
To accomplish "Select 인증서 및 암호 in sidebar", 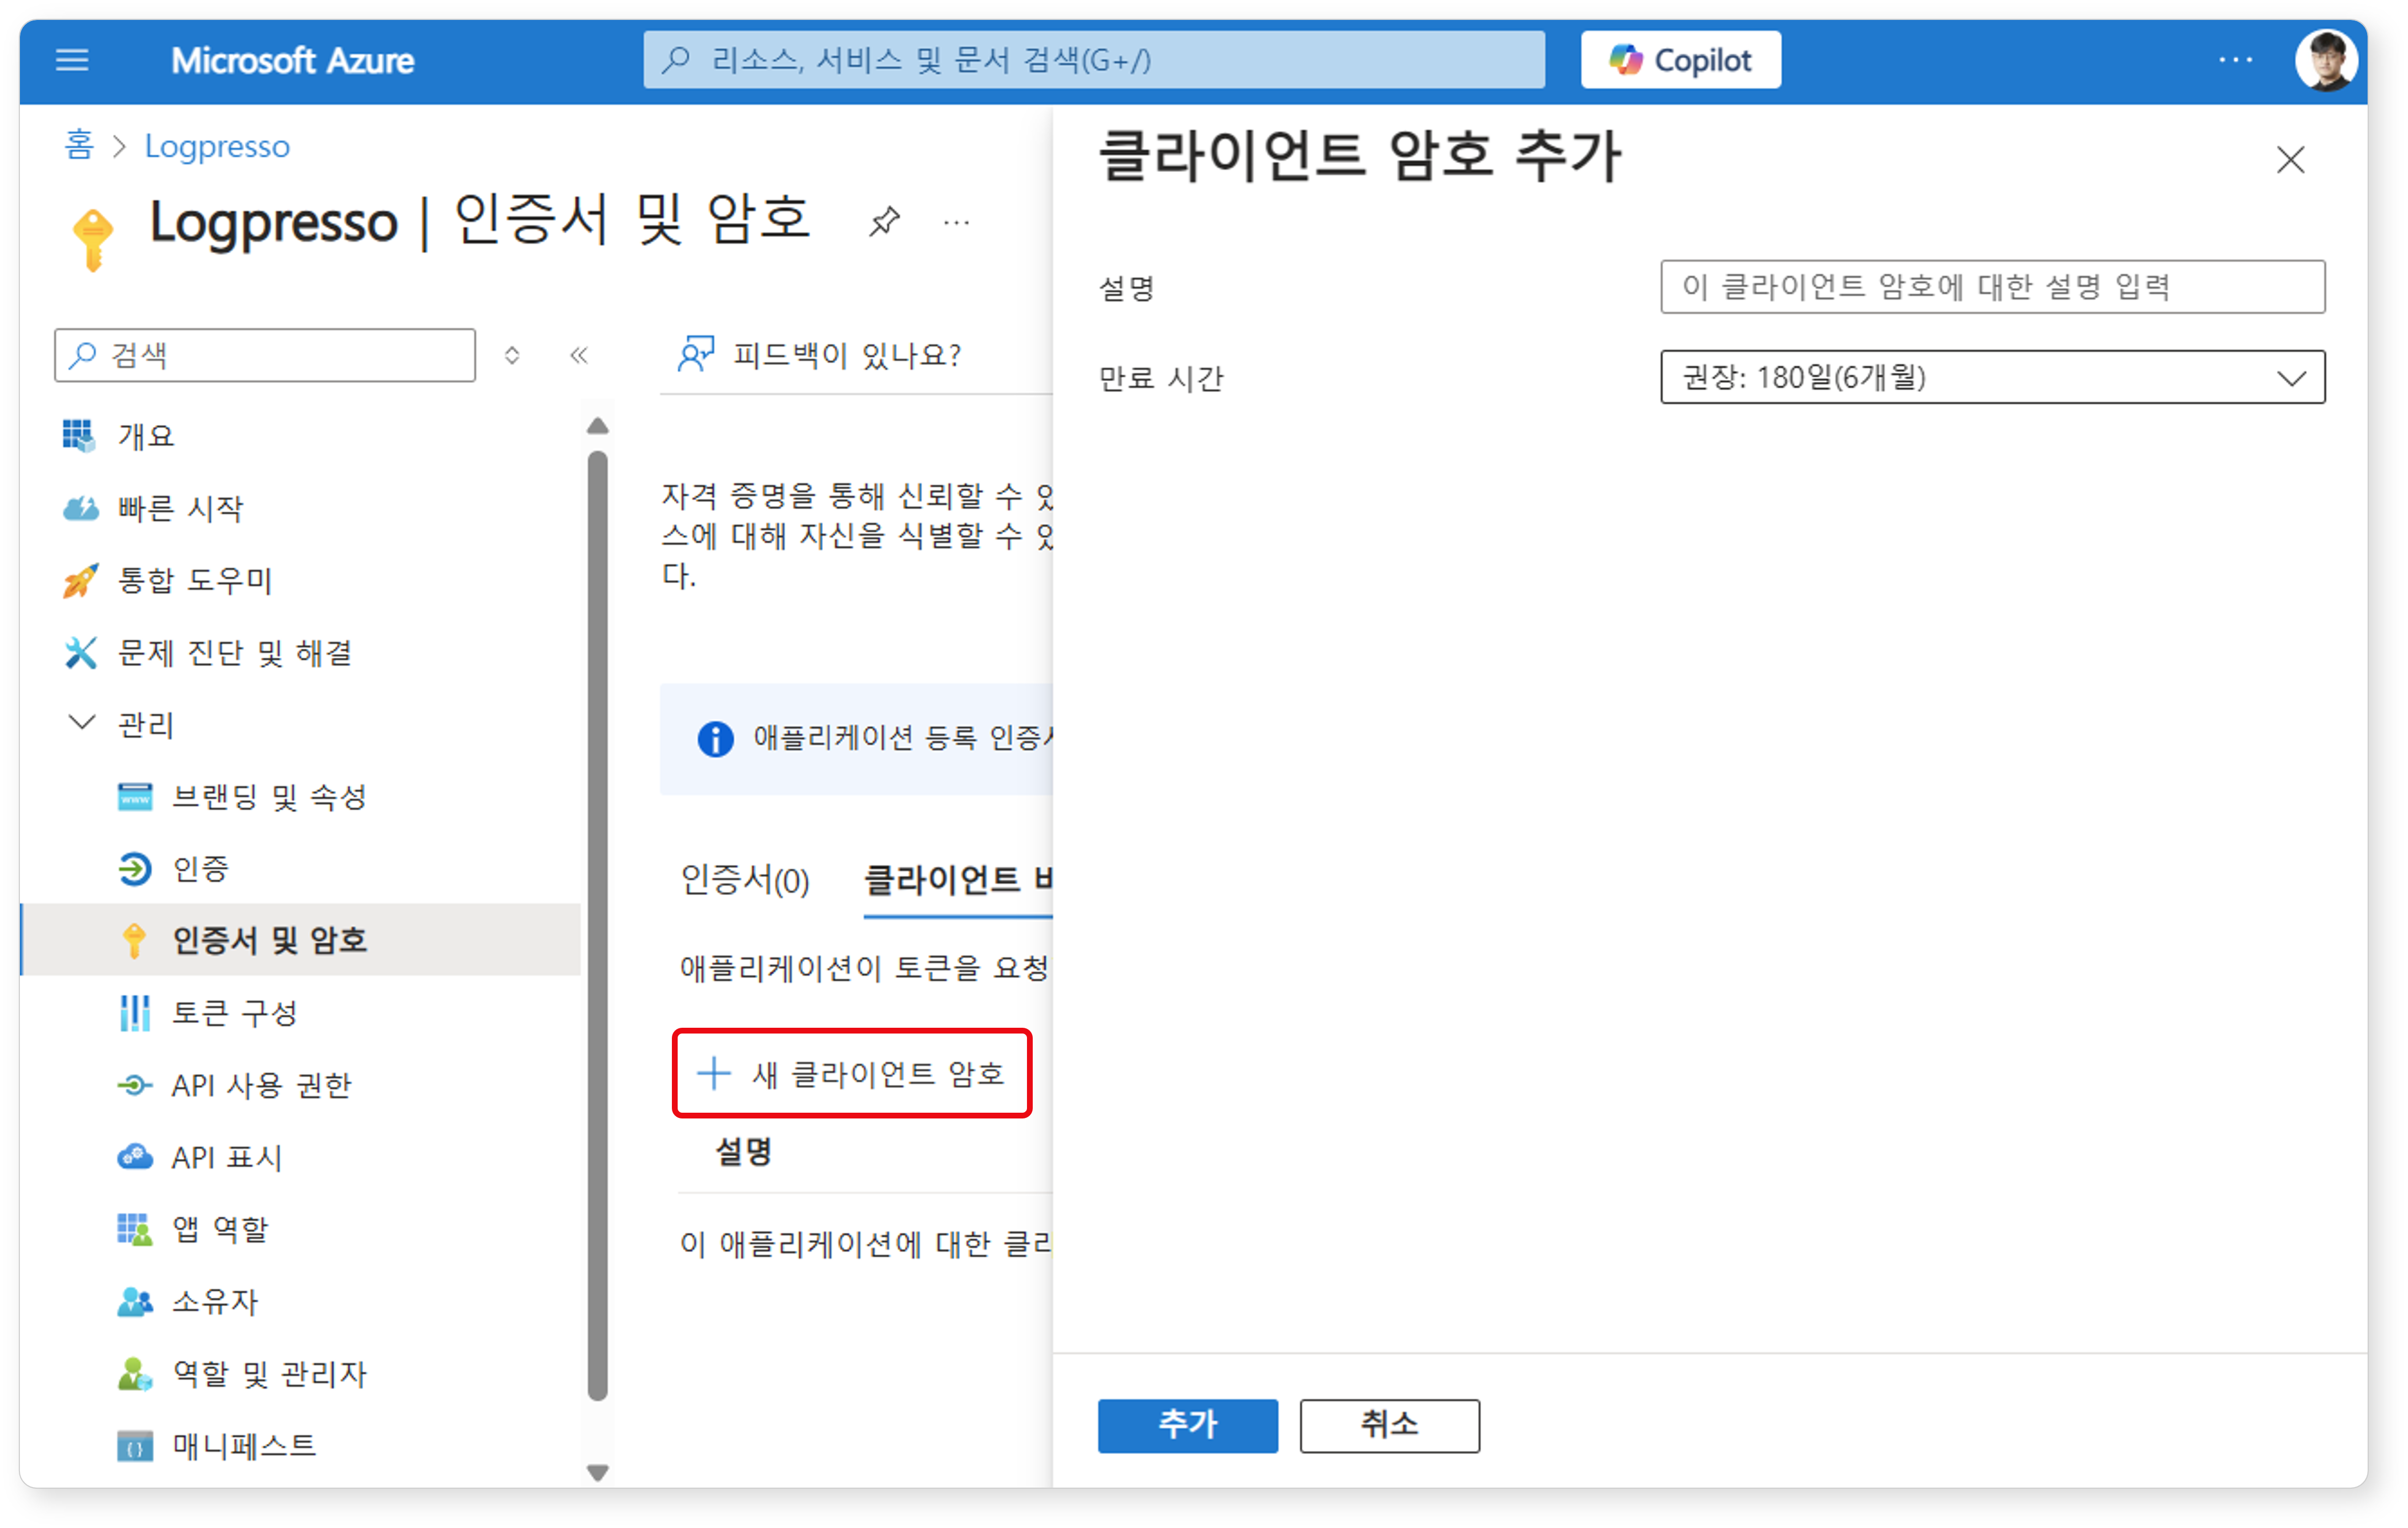I will (x=300, y=940).
